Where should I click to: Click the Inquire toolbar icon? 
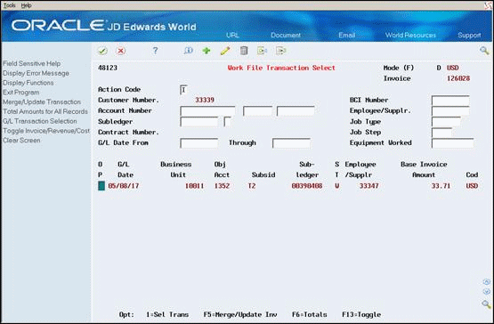(x=188, y=51)
